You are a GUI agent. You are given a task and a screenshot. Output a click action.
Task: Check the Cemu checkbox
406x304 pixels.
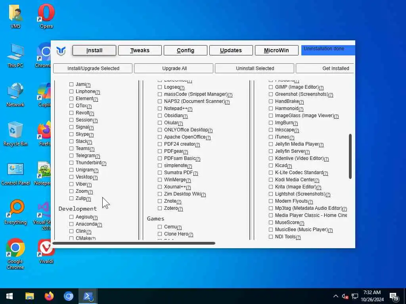160,227
